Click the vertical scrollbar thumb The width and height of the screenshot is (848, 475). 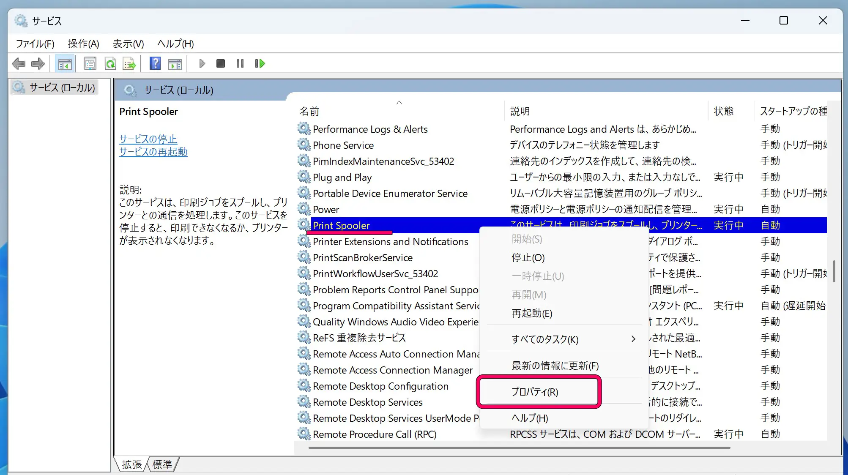click(x=834, y=271)
